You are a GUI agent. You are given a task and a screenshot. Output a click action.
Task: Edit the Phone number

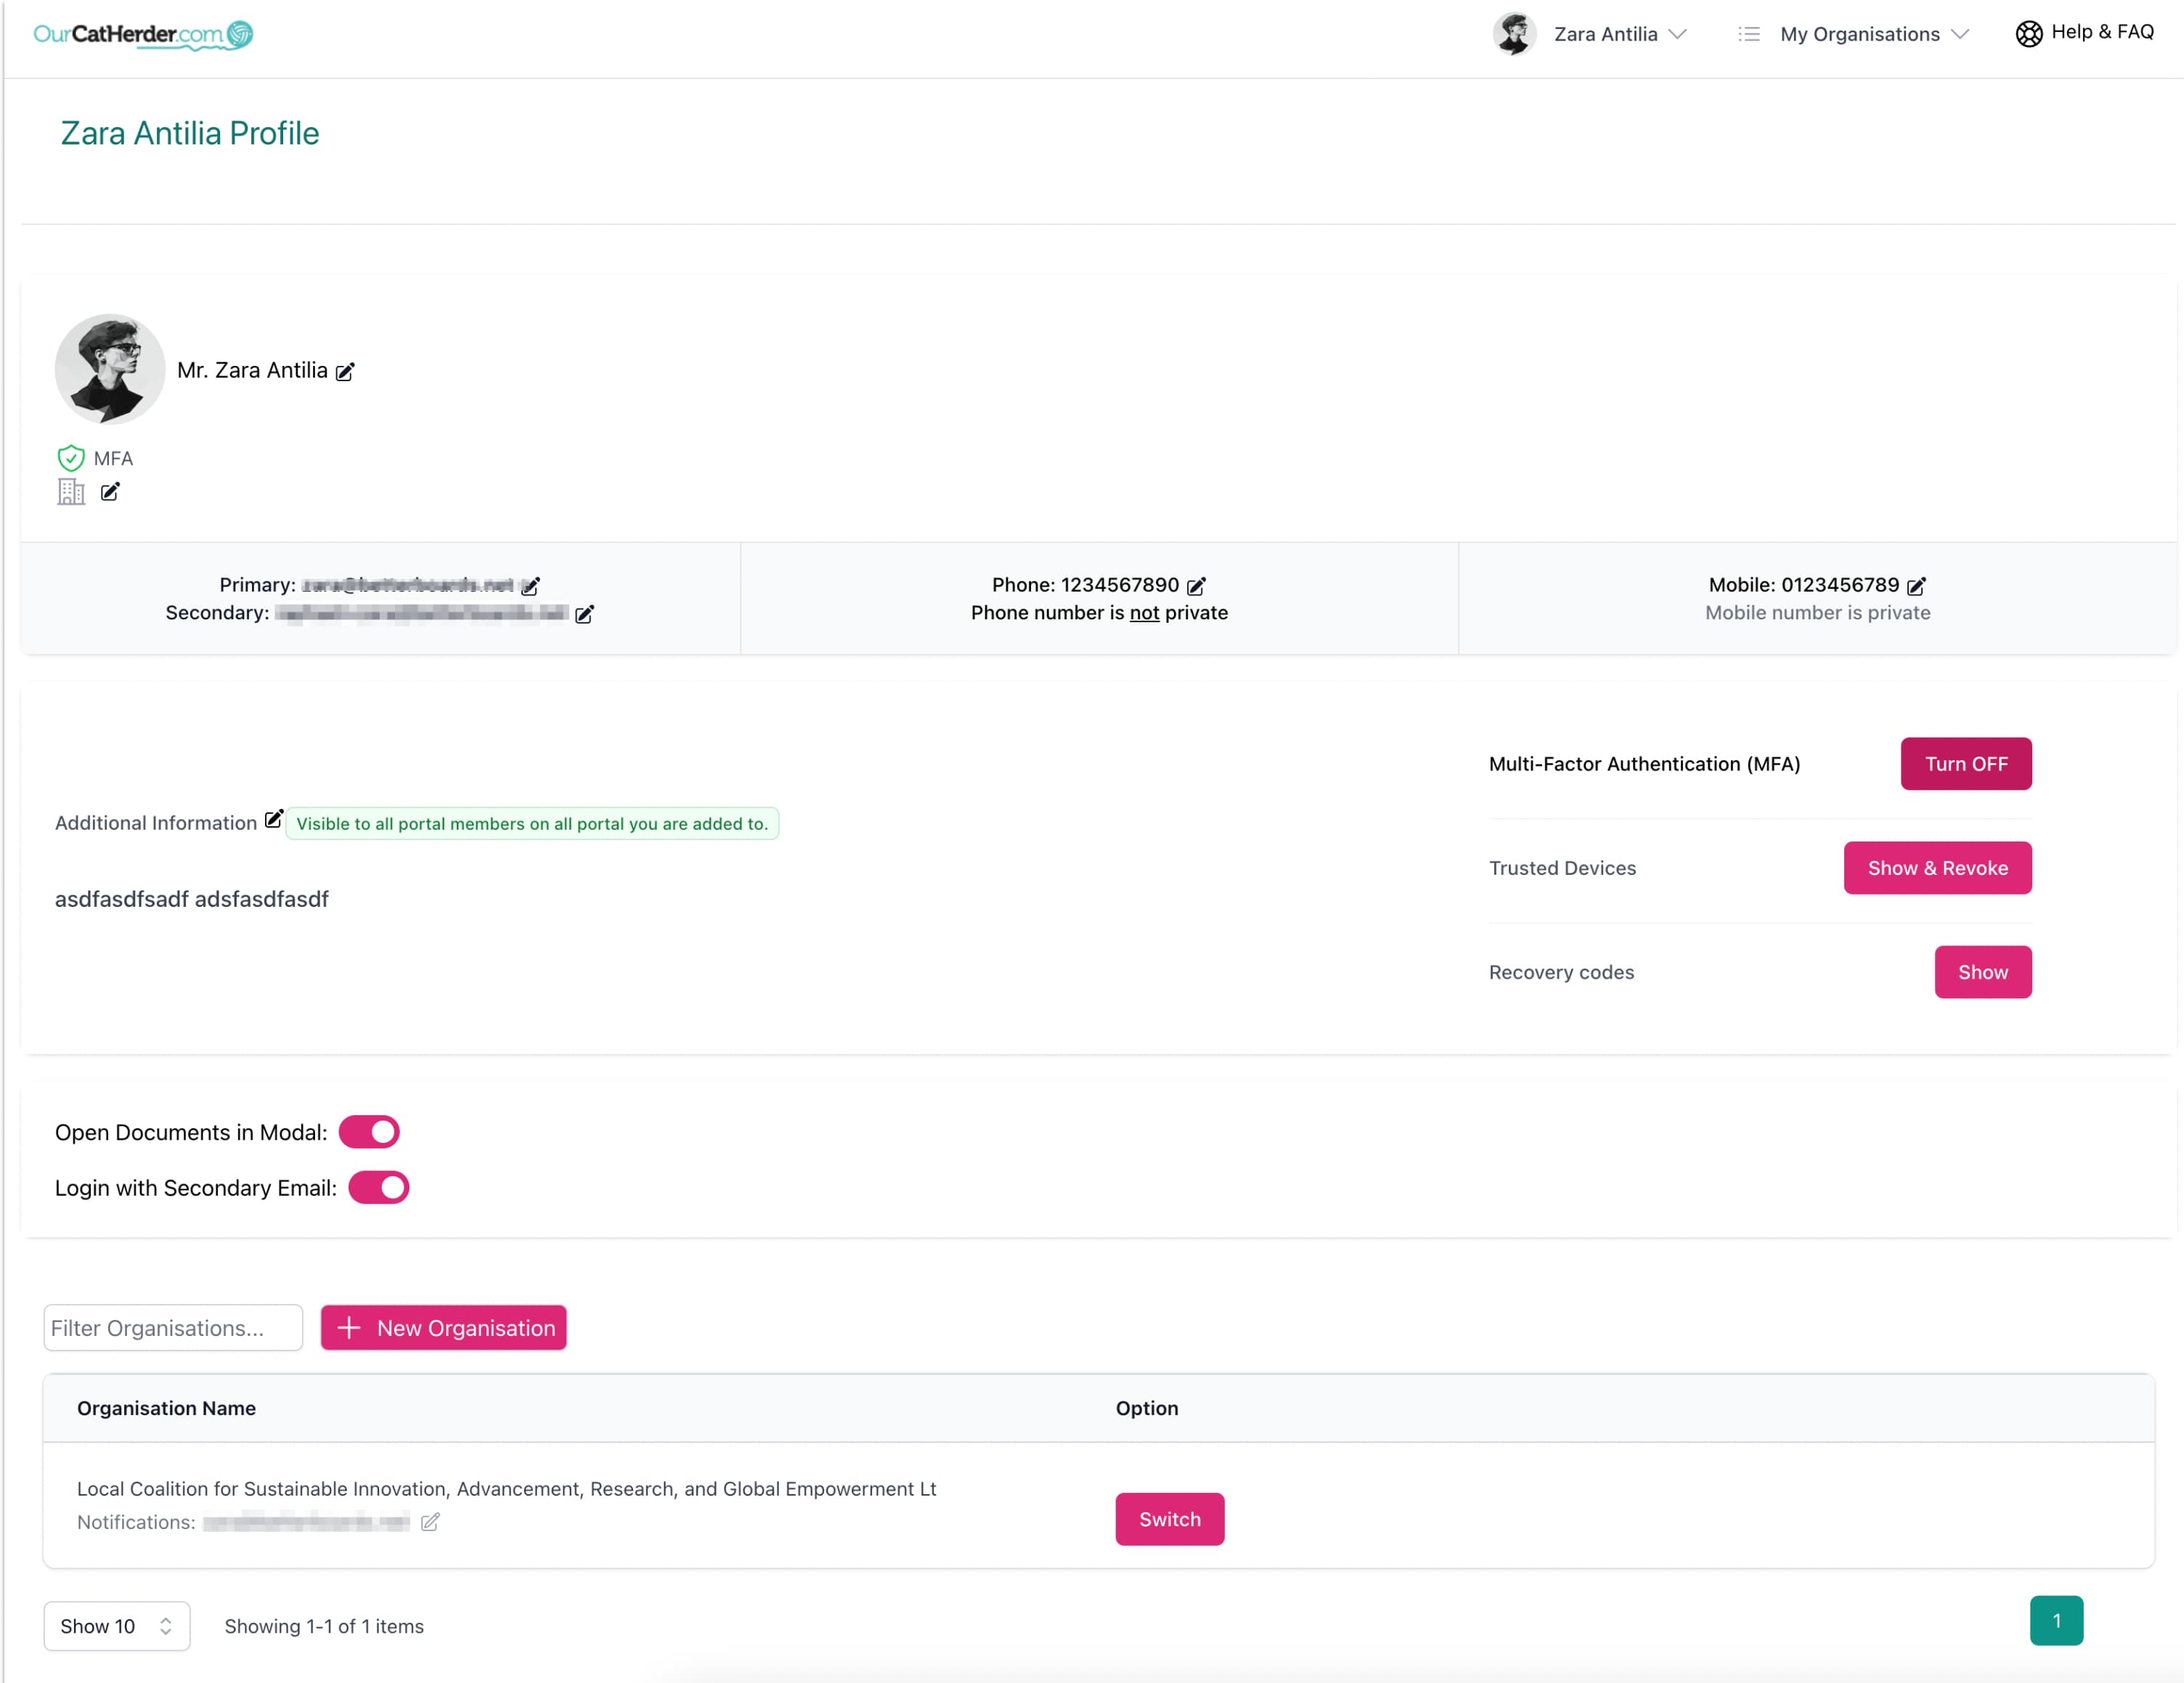tap(1196, 586)
